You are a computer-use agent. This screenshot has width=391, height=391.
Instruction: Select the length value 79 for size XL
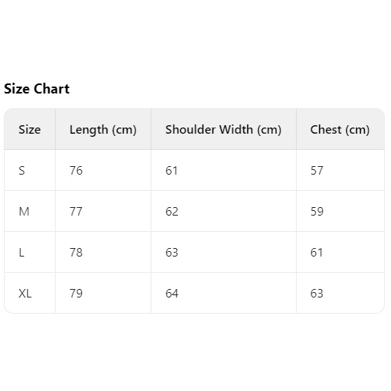(x=76, y=294)
